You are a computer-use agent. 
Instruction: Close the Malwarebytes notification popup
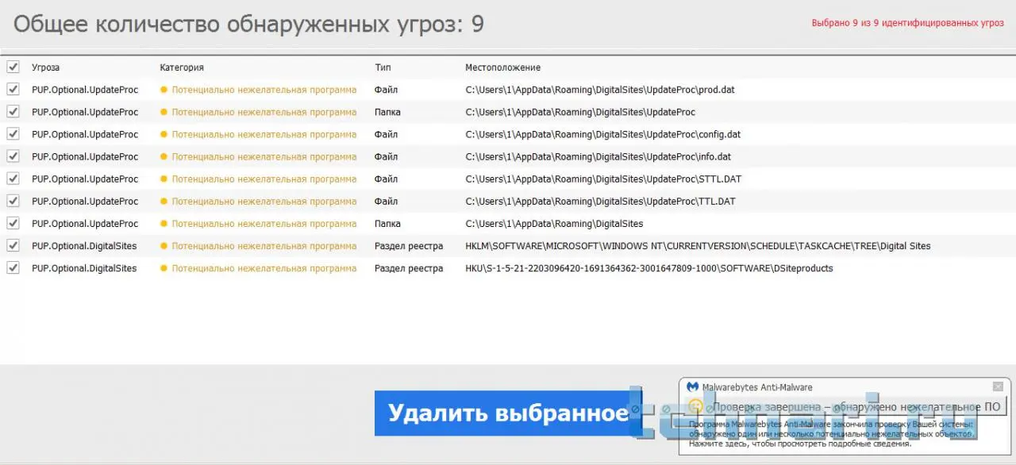pyautogui.click(x=998, y=386)
